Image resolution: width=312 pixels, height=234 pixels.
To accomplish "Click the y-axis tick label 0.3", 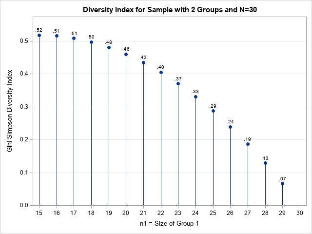I will [22, 107].
